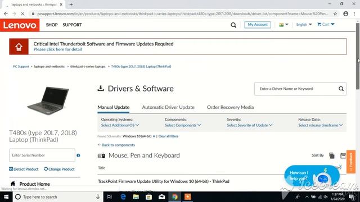This screenshot has height=202, width=360.
Task: Switch to Order Recovery Media tab
Action: [x=230, y=107]
